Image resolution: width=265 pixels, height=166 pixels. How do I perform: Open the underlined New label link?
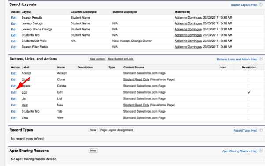(25, 105)
